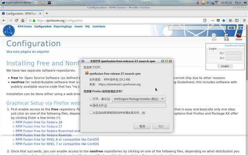The height and width of the screenshot is (155, 248).
Task: Reload the page with the refresh icon
Action: coord(17,21)
